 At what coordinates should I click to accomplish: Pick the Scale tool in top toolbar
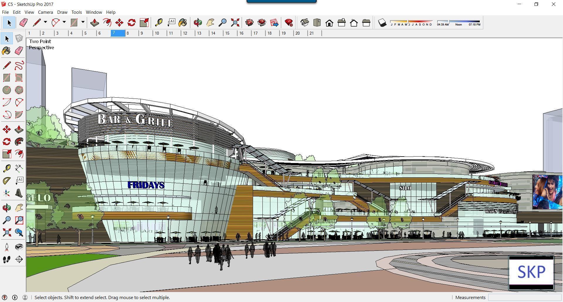pos(144,23)
